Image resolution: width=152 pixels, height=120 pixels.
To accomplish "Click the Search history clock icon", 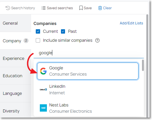I will click(8, 8).
